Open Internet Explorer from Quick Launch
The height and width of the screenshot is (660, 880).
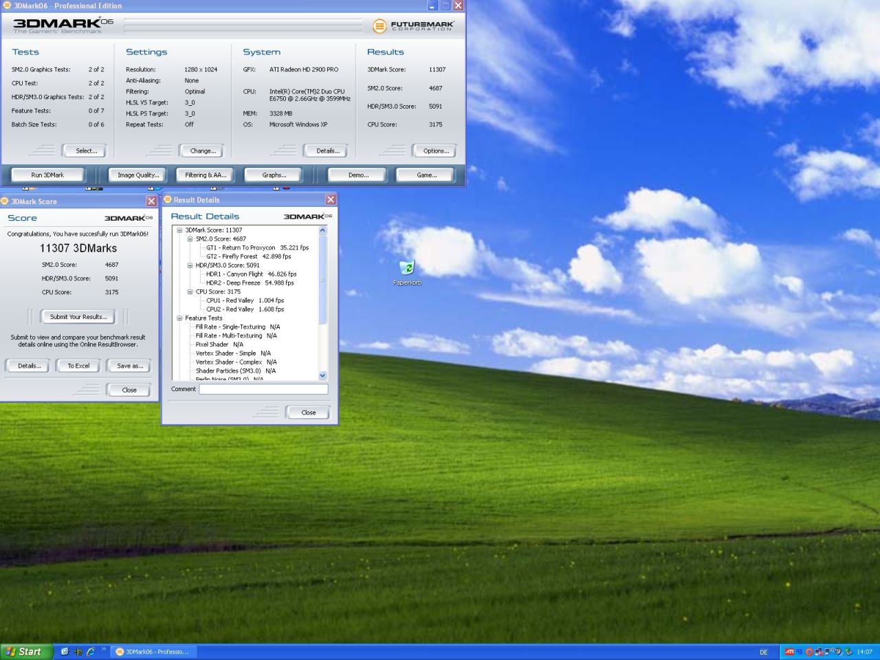90,652
